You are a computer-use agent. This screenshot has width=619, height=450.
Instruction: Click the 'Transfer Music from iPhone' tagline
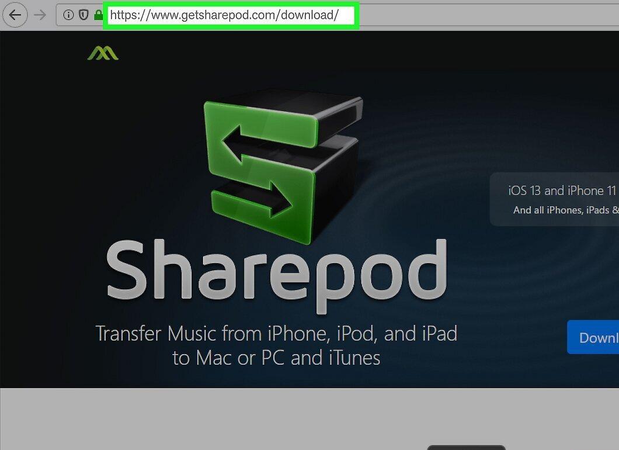276,334
